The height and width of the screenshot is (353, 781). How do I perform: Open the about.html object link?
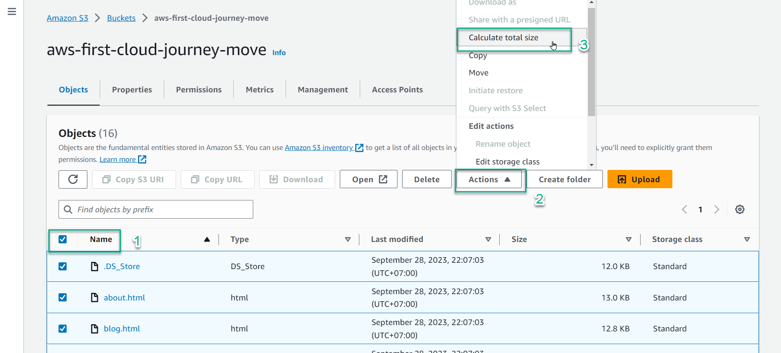pos(124,297)
